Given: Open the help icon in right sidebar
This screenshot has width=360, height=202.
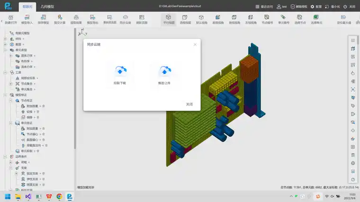Looking at the screenshot, I should click(x=353, y=180).
